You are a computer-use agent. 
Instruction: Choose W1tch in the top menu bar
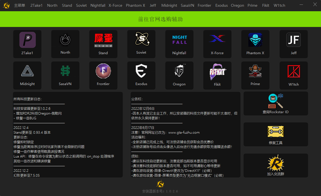(279, 6)
